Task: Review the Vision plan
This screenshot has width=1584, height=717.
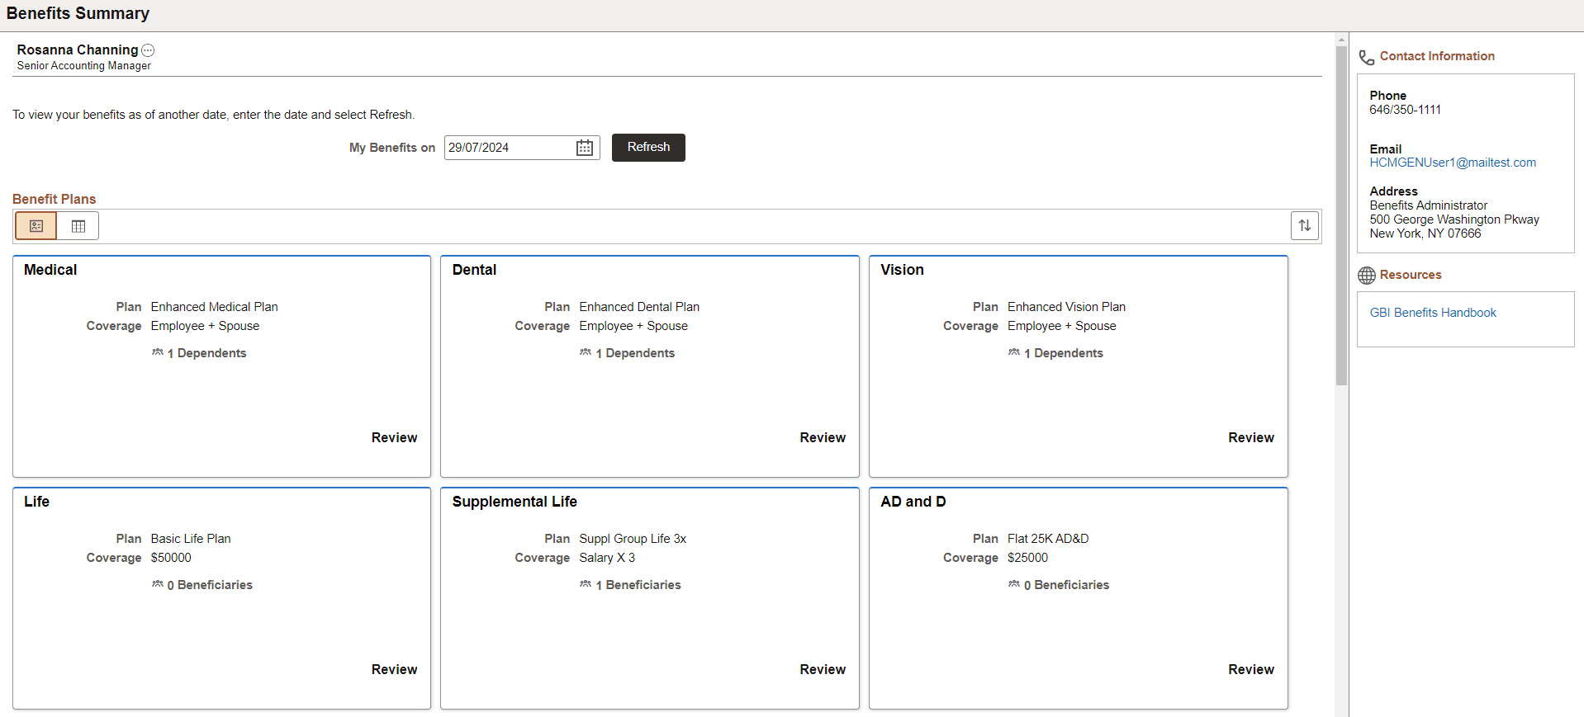Action: point(1251,438)
